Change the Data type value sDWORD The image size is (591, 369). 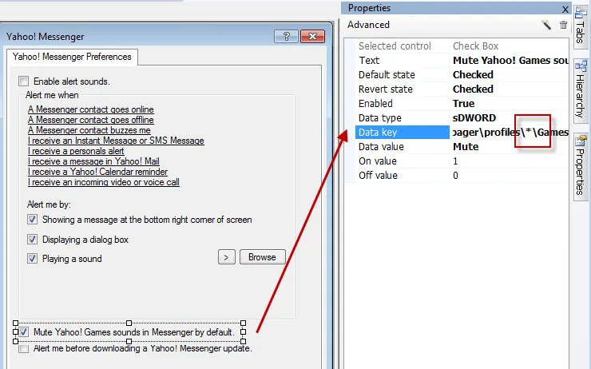[510, 118]
